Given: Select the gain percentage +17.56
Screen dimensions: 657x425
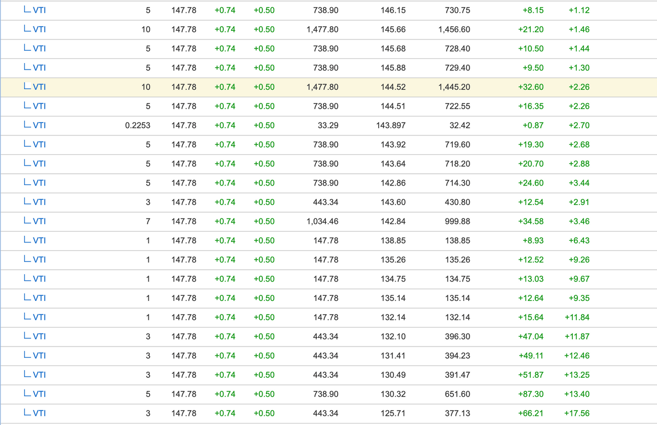Looking at the screenshot, I should [577, 413].
